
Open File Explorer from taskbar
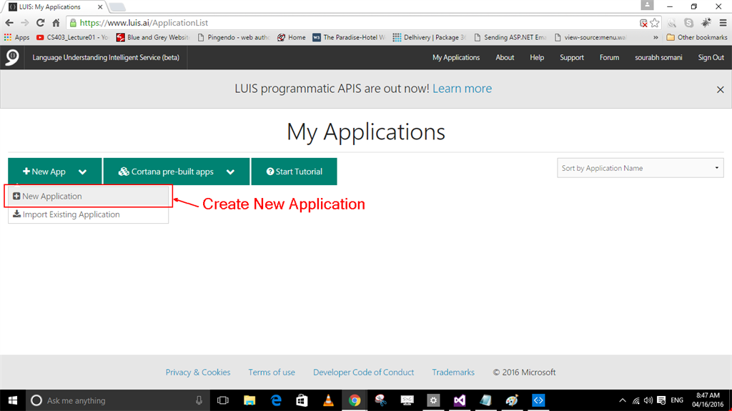(249, 400)
